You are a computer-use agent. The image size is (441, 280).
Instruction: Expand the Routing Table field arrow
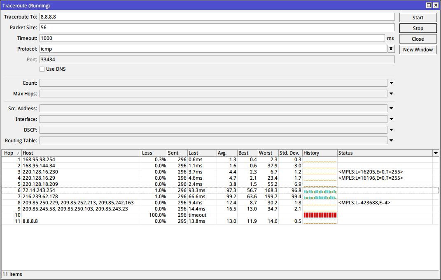[x=391, y=141]
